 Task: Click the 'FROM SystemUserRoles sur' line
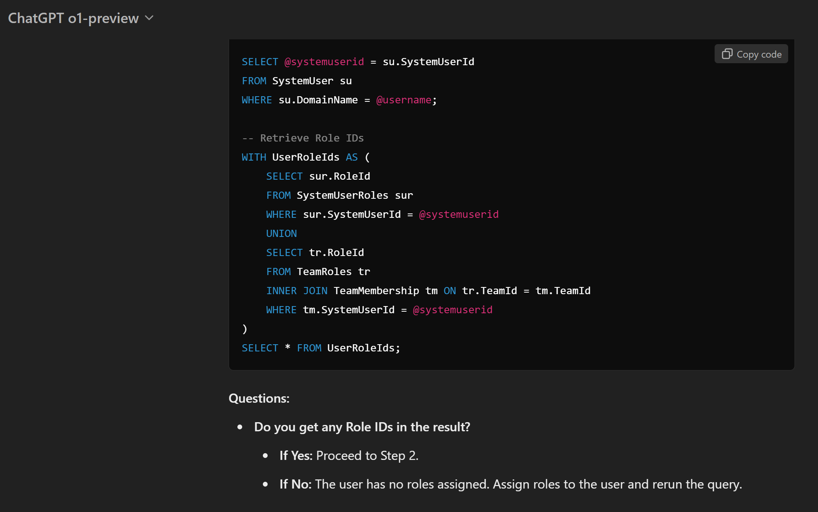pos(340,195)
